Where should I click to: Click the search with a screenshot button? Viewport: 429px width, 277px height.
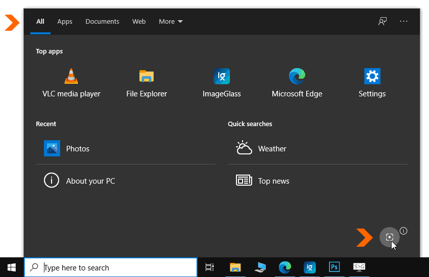pyautogui.click(x=389, y=237)
